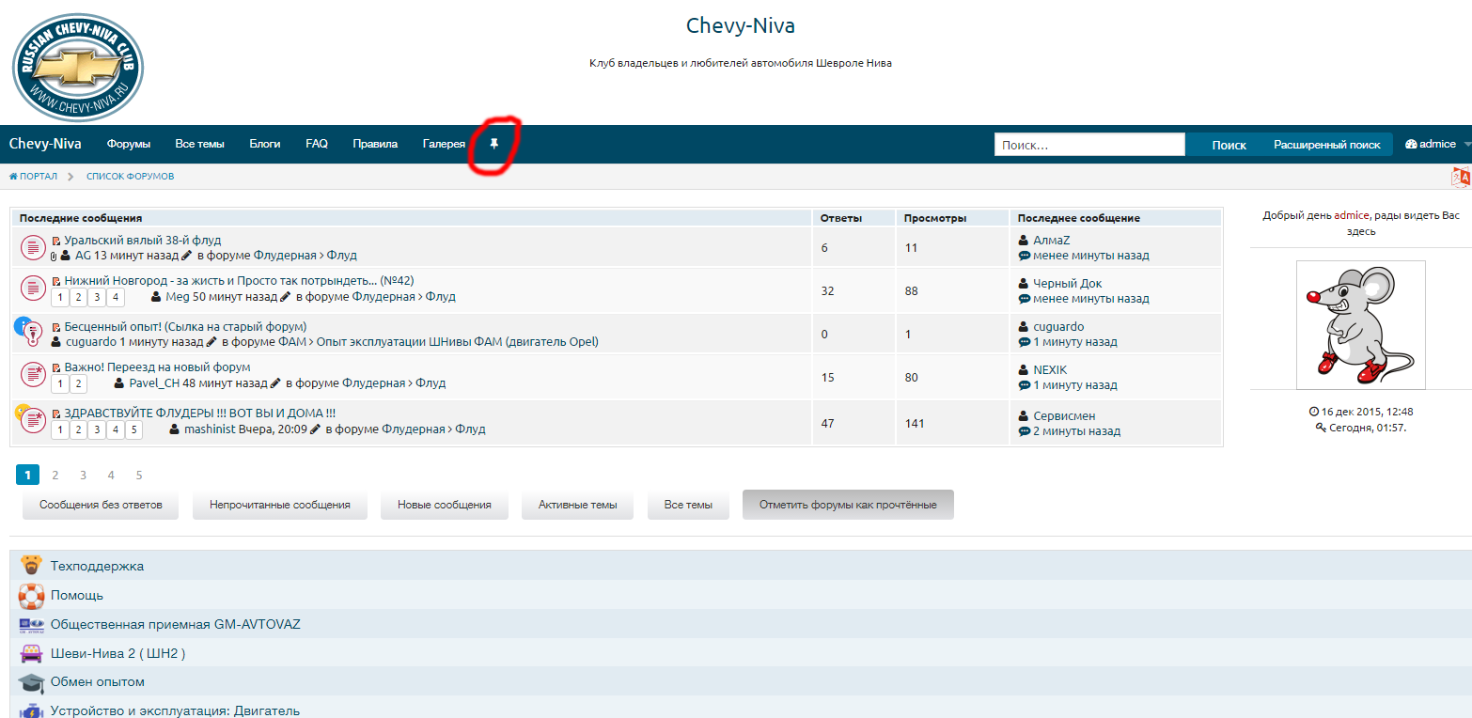Click the topic status icon for the Нижний Новгород topic
This screenshot has width=1472, height=718.
33,288
